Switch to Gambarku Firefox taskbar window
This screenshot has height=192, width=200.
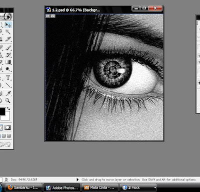coord(24,187)
